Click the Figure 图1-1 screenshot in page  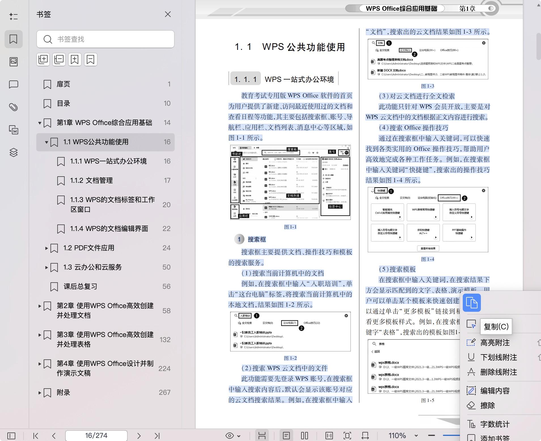tap(290, 182)
